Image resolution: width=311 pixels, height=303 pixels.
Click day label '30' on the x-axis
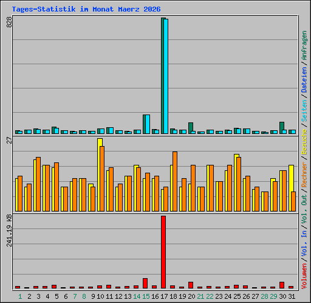coord(282,296)
